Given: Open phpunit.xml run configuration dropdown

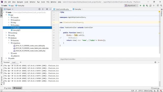Looking at the screenshot, I should coord(131,6).
